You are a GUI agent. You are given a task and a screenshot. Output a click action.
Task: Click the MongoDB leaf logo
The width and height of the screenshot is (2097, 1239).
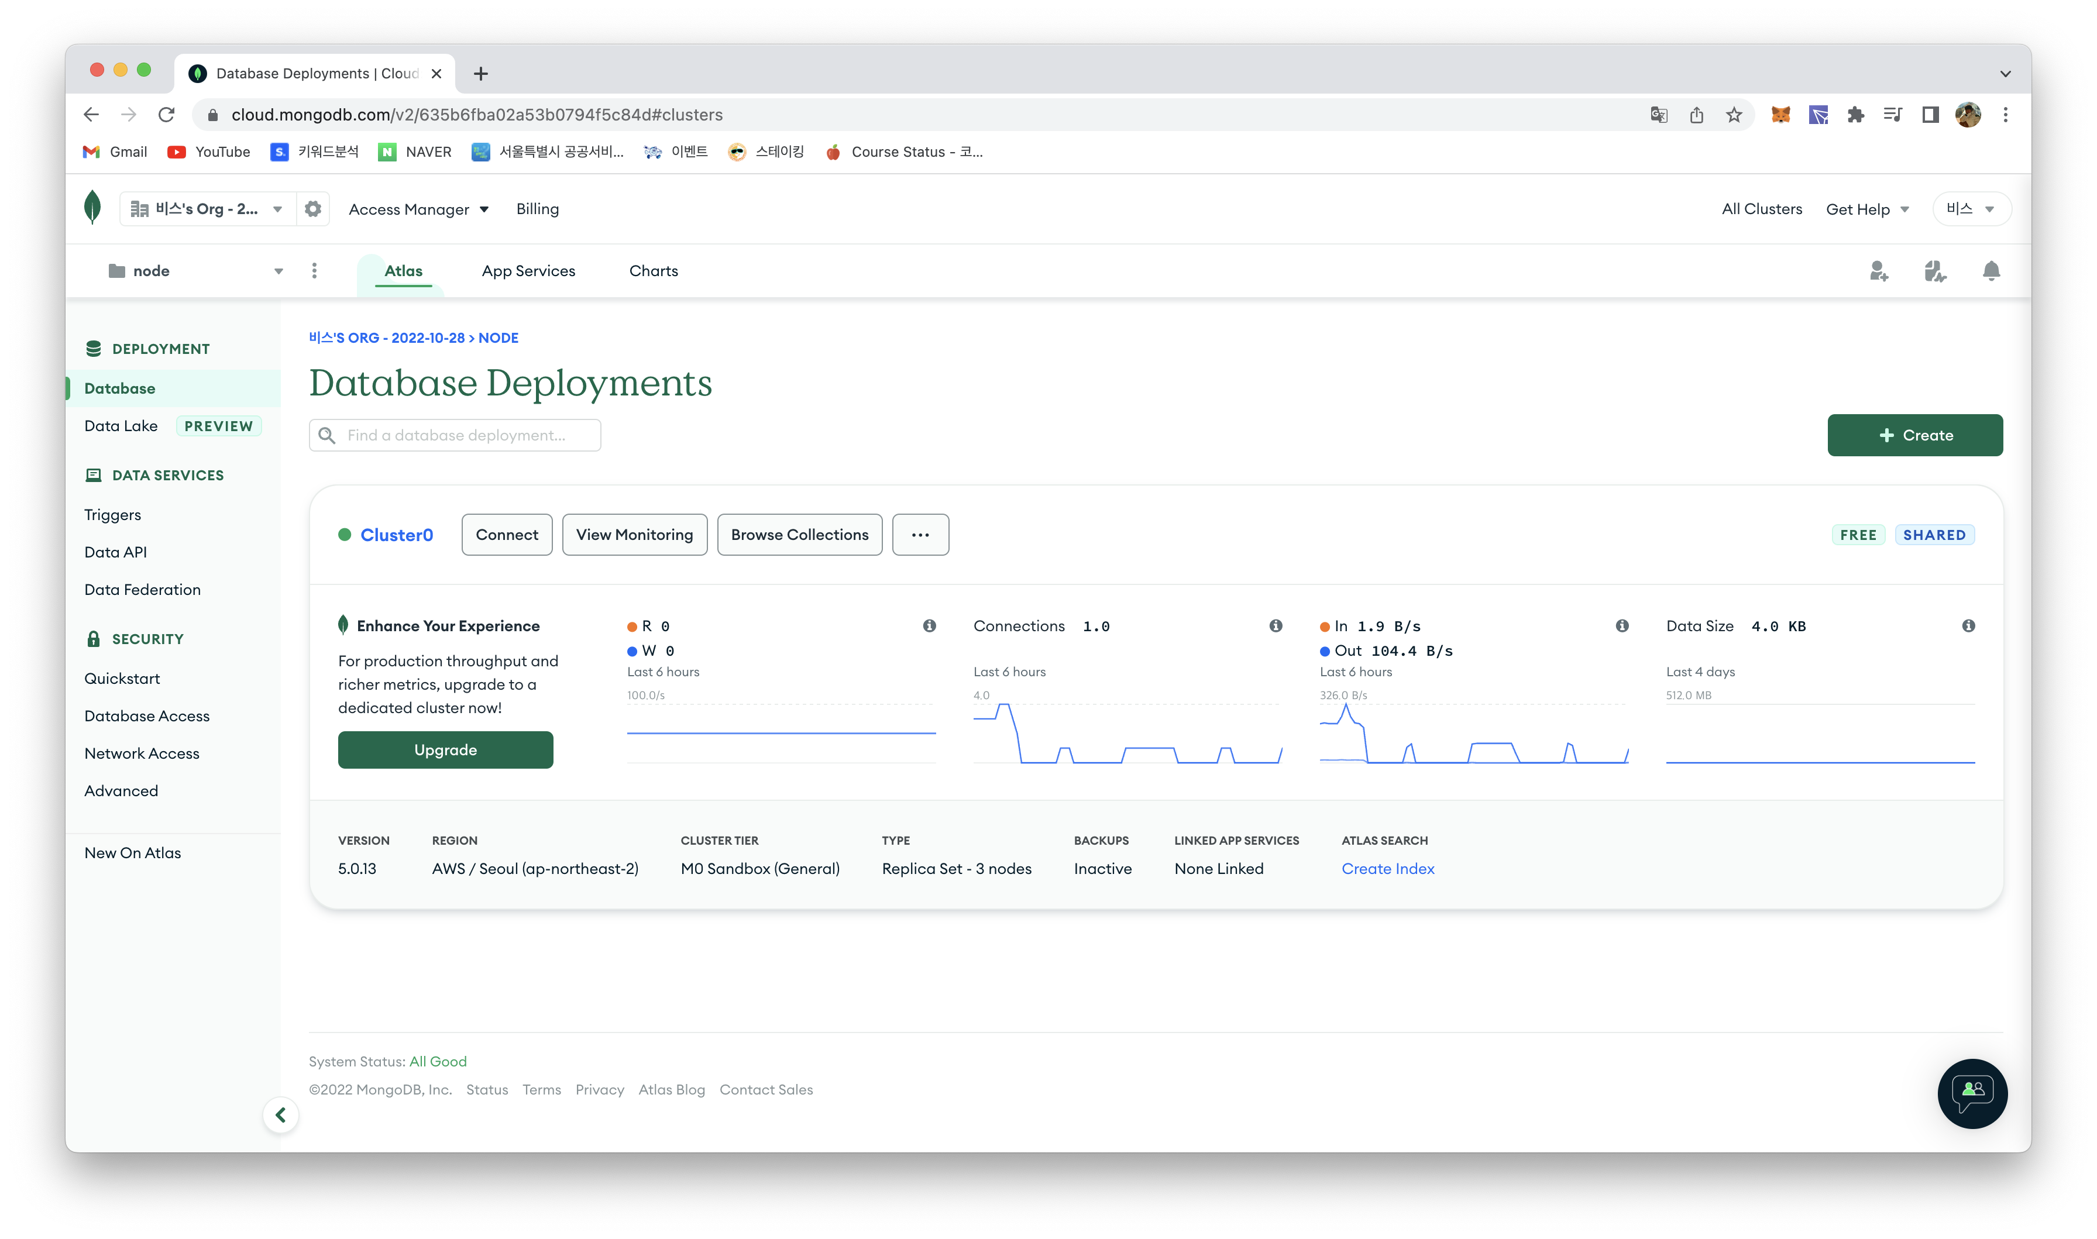coord(92,208)
